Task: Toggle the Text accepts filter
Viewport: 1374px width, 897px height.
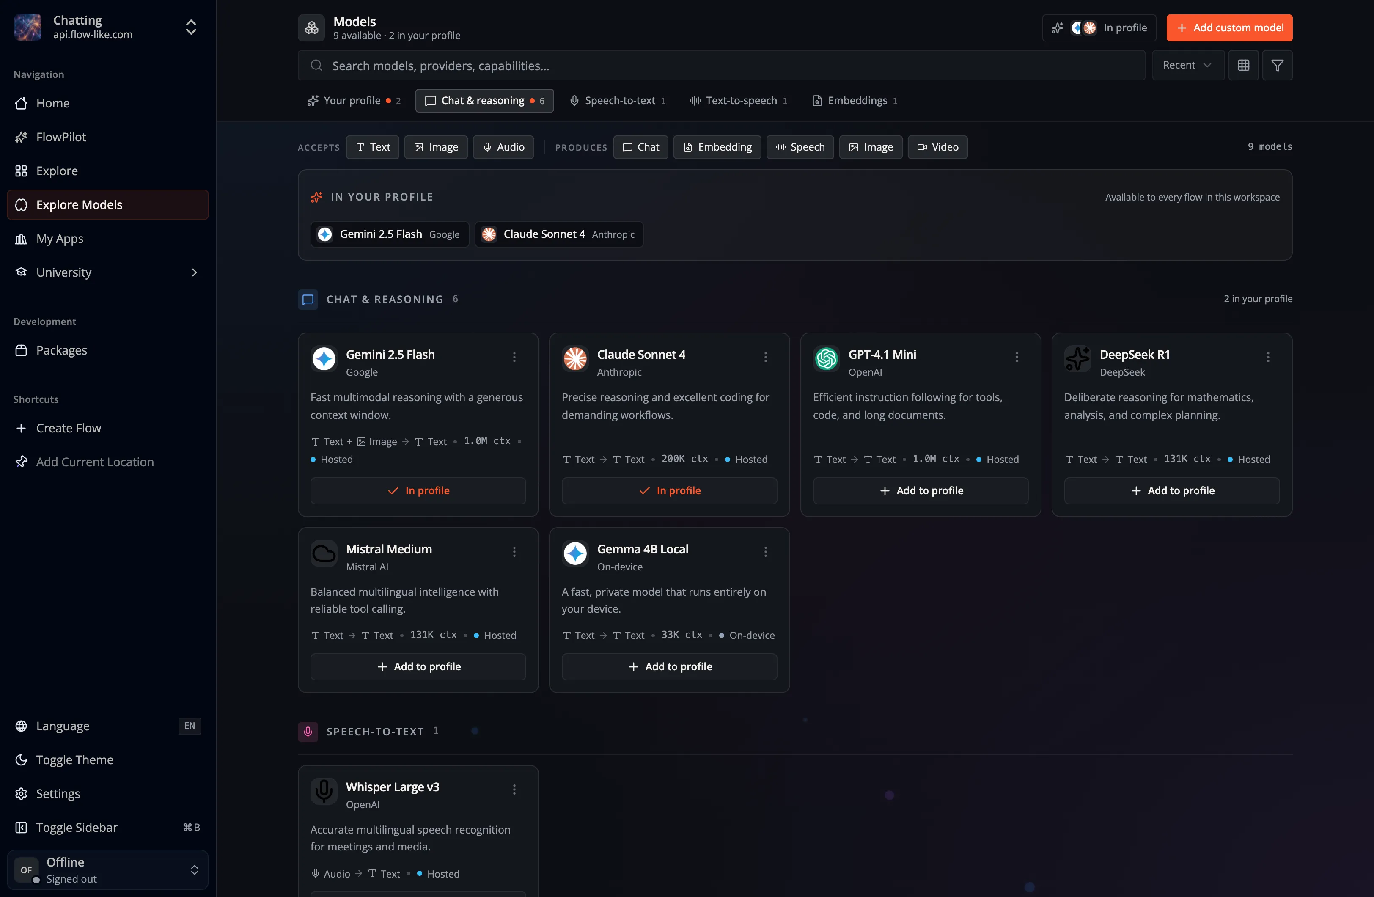Action: [x=372, y=147]
